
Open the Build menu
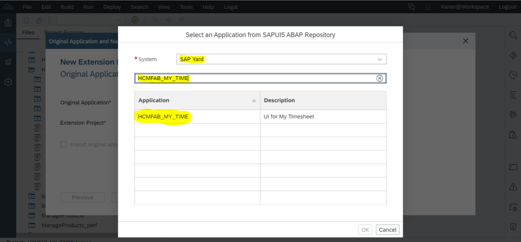[67, 7]
